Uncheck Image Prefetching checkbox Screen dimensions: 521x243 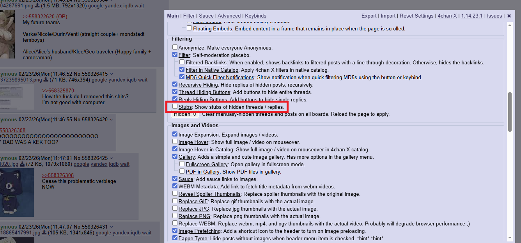(175, 231)
